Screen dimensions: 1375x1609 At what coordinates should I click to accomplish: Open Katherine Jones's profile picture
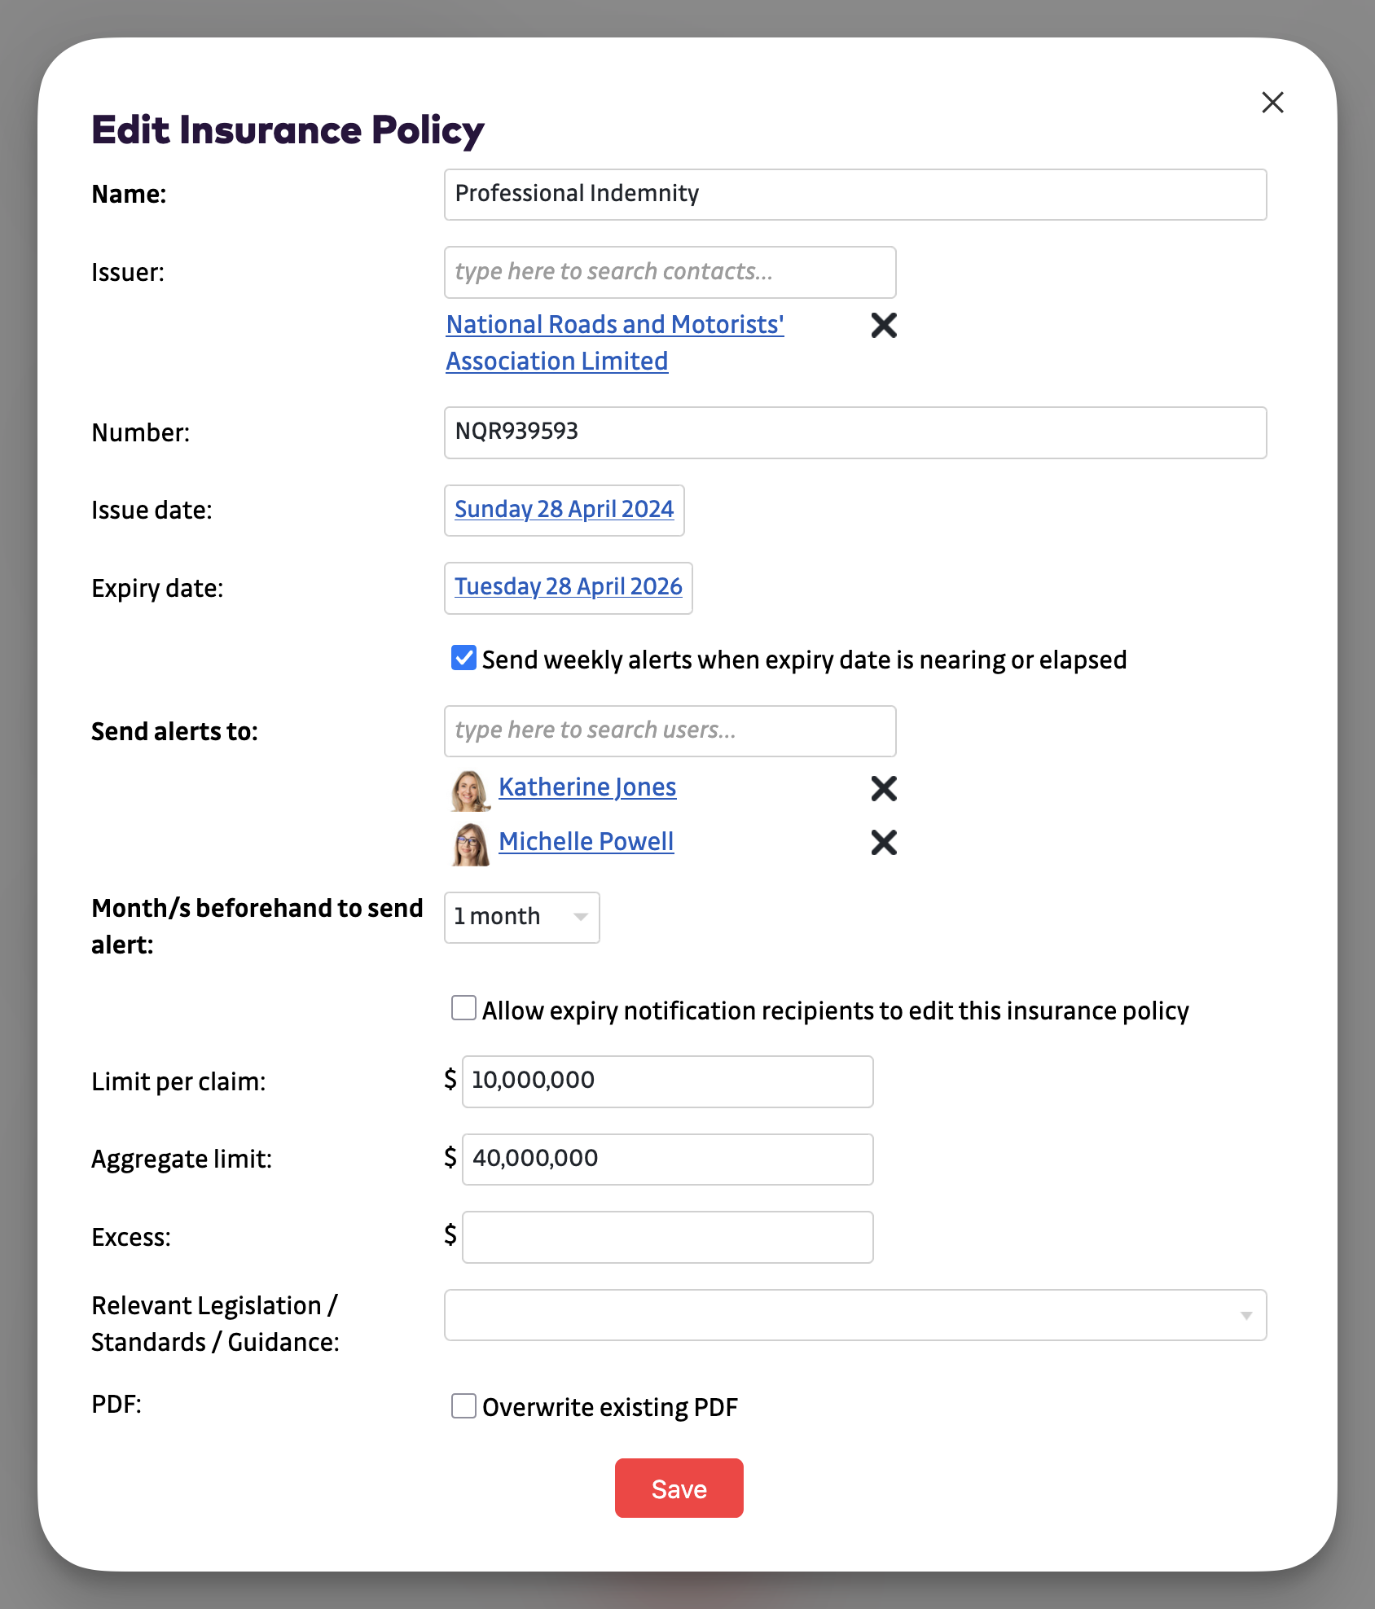(x=469, y=790)
